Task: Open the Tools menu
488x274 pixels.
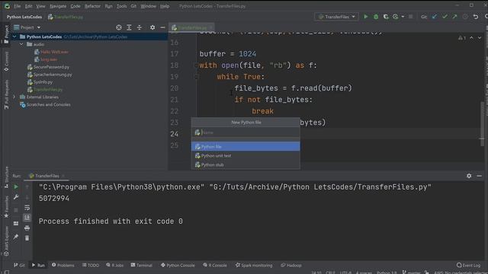Action: click(x=121, y=6)
